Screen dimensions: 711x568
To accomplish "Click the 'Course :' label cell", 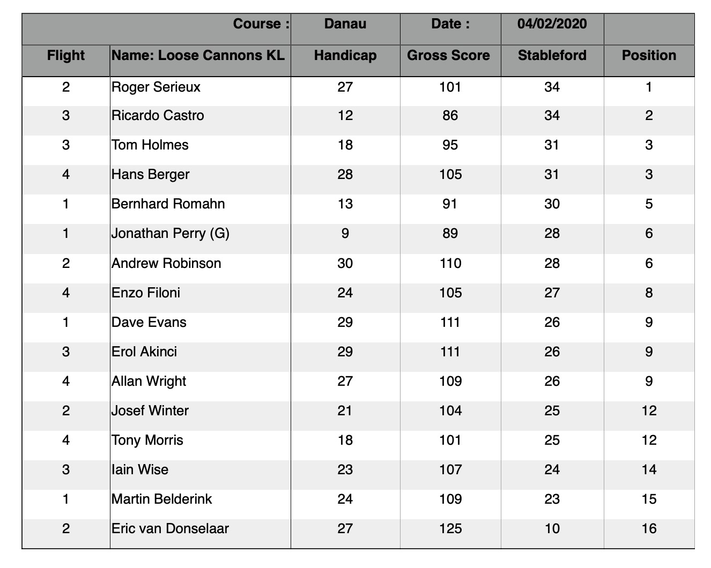I will (x=261, y=24).
